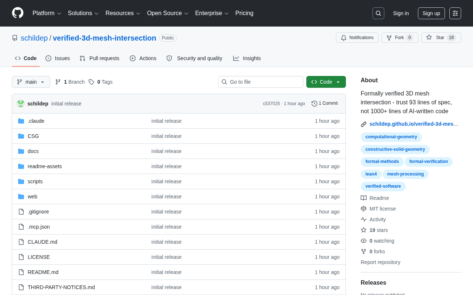
Task: View the 1 Branch link
Action: tap(70, 82)
